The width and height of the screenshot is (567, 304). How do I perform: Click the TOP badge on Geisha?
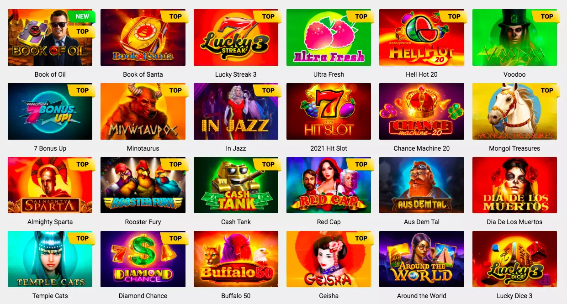[361, 238]
